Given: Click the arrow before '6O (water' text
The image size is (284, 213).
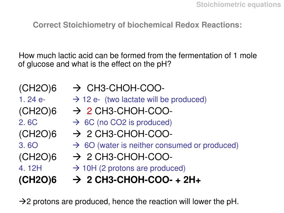Looking at the screenshot, I should [x=76, y=145].
